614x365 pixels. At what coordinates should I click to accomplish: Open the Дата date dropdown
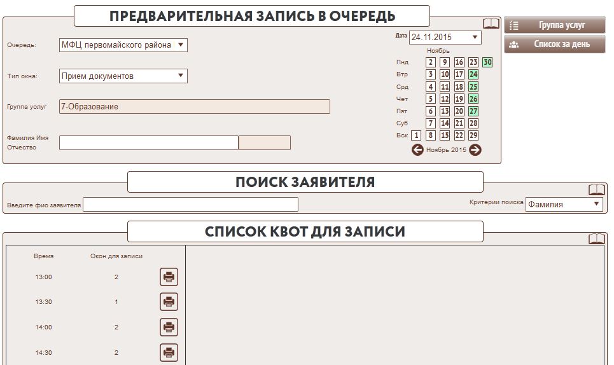475,37
